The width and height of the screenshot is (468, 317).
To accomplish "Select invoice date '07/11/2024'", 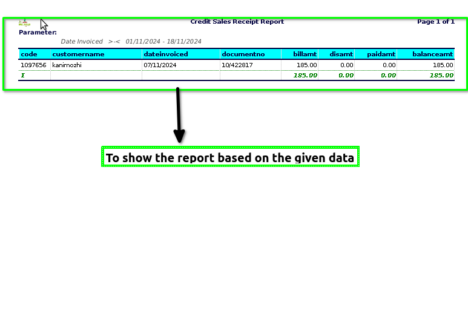I will pyautogui.click(x=160, y=65).
